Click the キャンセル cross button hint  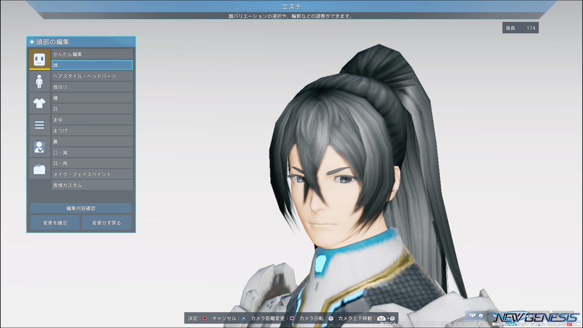[244, 318]
